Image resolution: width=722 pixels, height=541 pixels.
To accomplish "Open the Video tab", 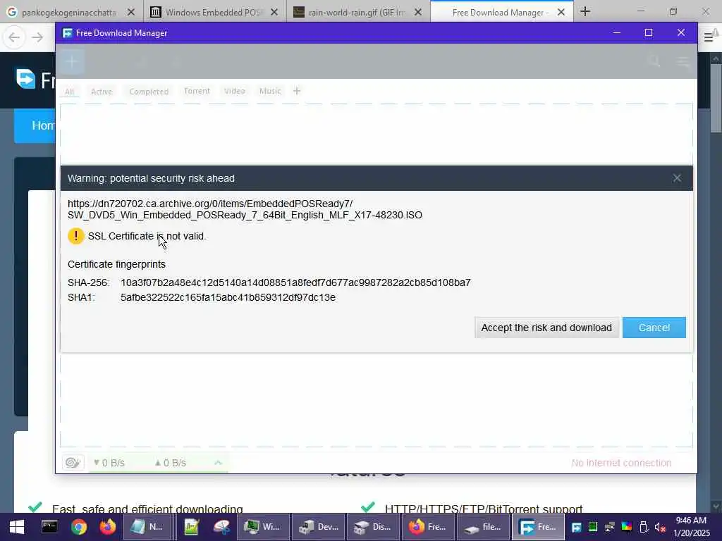I will coord(234,91).
